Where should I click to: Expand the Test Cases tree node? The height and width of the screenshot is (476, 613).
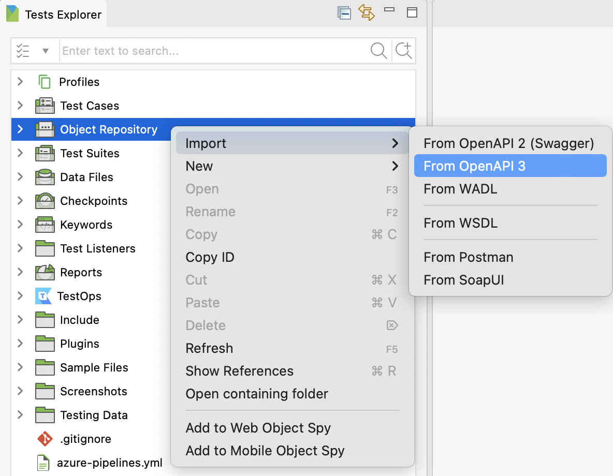click(x=20, y=106)
